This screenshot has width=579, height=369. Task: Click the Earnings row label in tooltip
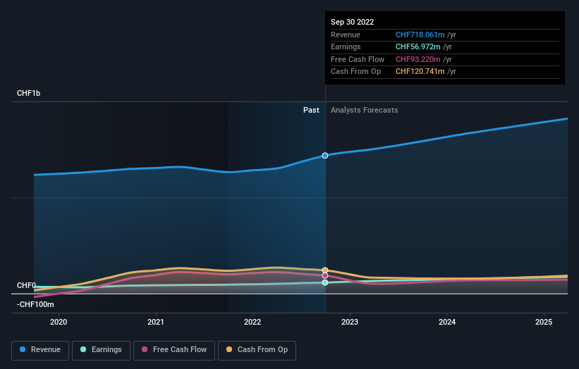(x=346, y=46)
